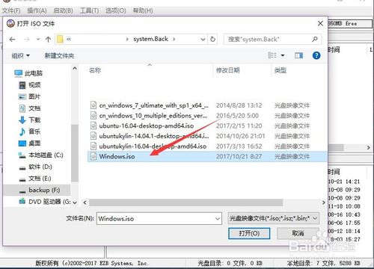The width and height of the screenshot is (374, 269).
Task: Go back using the Back arrow
Action: click(12, 40)
